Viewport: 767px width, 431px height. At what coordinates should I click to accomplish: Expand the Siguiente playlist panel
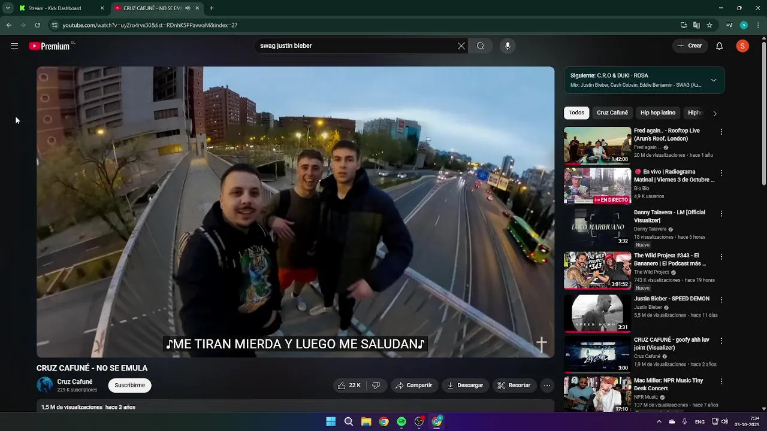pyautogui.click(x=714, y=80)
